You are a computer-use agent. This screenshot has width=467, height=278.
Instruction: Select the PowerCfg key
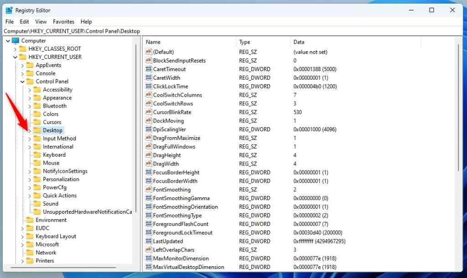point(55,187)
